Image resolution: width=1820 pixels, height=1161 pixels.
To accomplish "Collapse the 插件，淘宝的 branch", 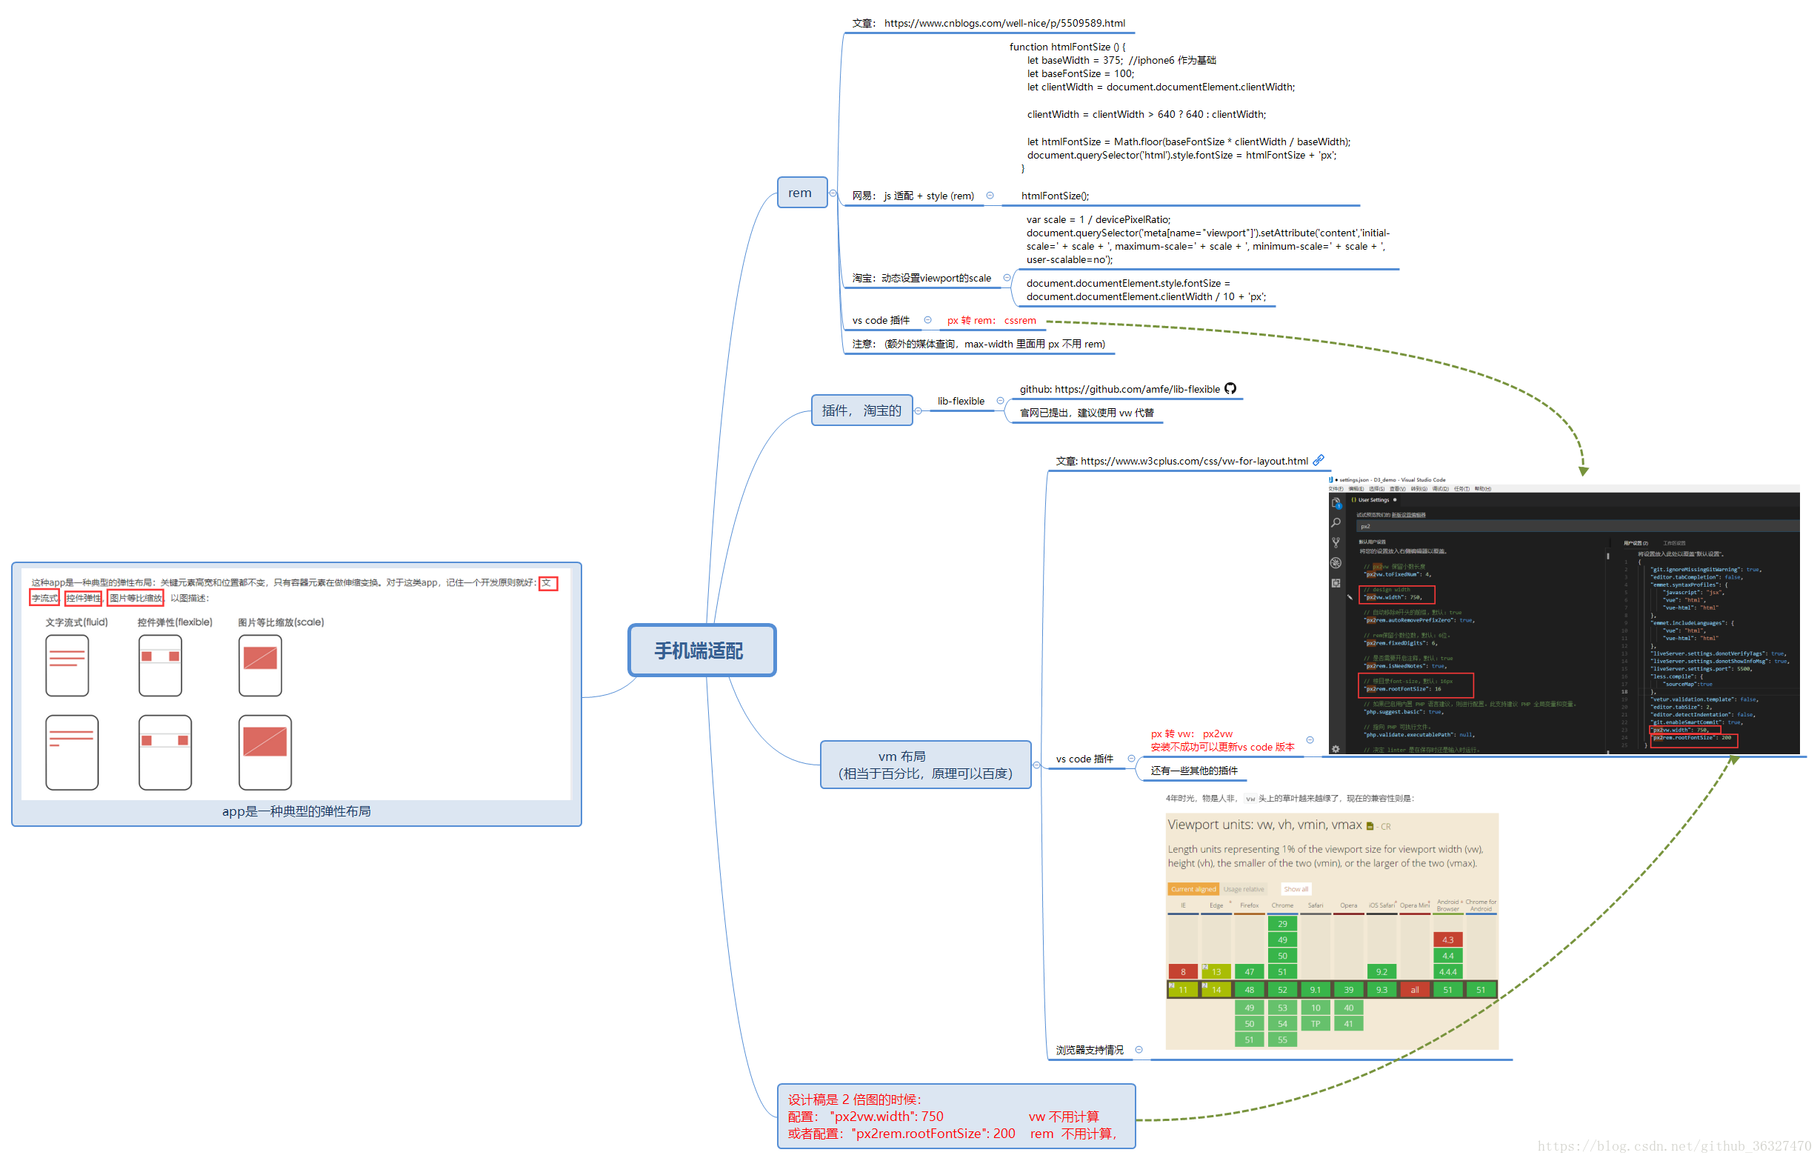I will (919, 411).
